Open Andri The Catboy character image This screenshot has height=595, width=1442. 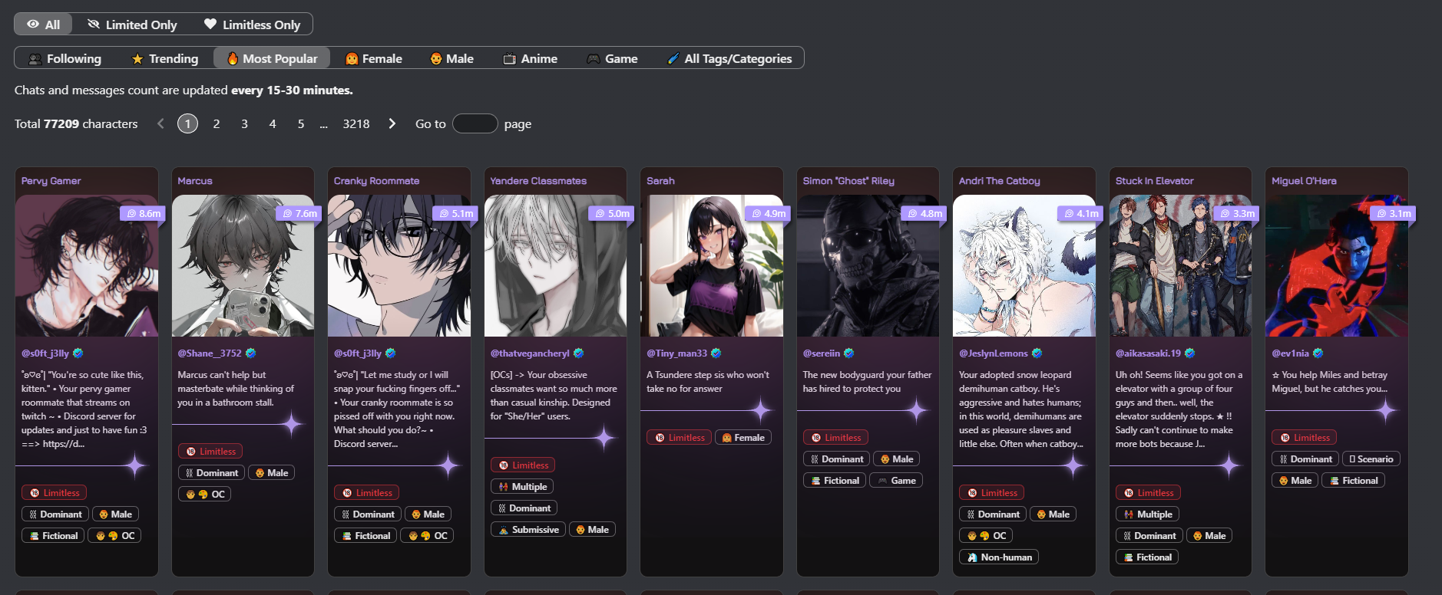[1024, 265]
